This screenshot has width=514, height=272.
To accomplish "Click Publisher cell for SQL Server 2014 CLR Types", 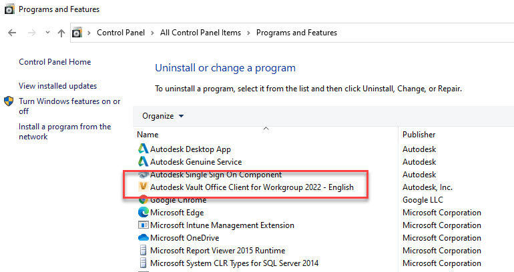I will (442, 263).
